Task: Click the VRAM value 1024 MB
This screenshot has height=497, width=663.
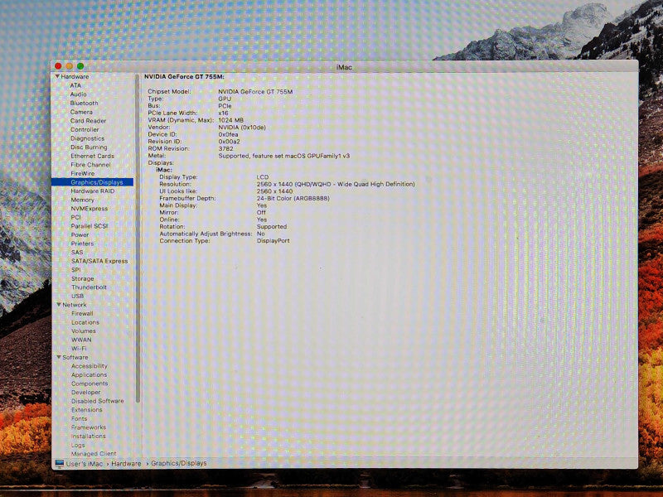Action: pos(231,120)
